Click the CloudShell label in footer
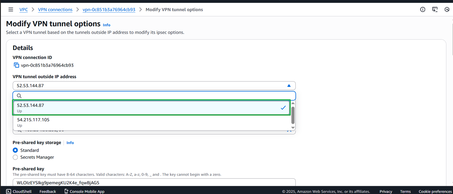Viewport: 453px width, 194px height. point(22,191)
